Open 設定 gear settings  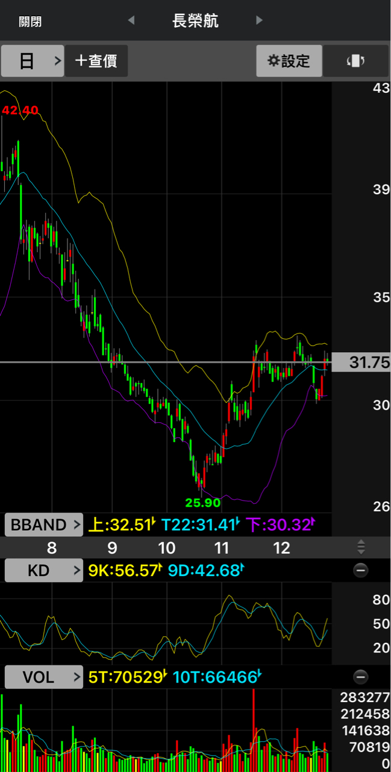point(289,61)
